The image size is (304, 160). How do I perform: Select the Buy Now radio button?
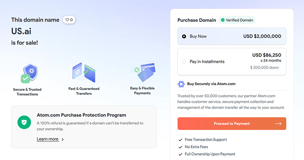[x=184, y=36]
